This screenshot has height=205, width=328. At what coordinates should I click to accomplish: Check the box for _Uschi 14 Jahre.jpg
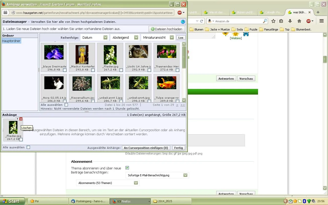(x=149, y=70)
